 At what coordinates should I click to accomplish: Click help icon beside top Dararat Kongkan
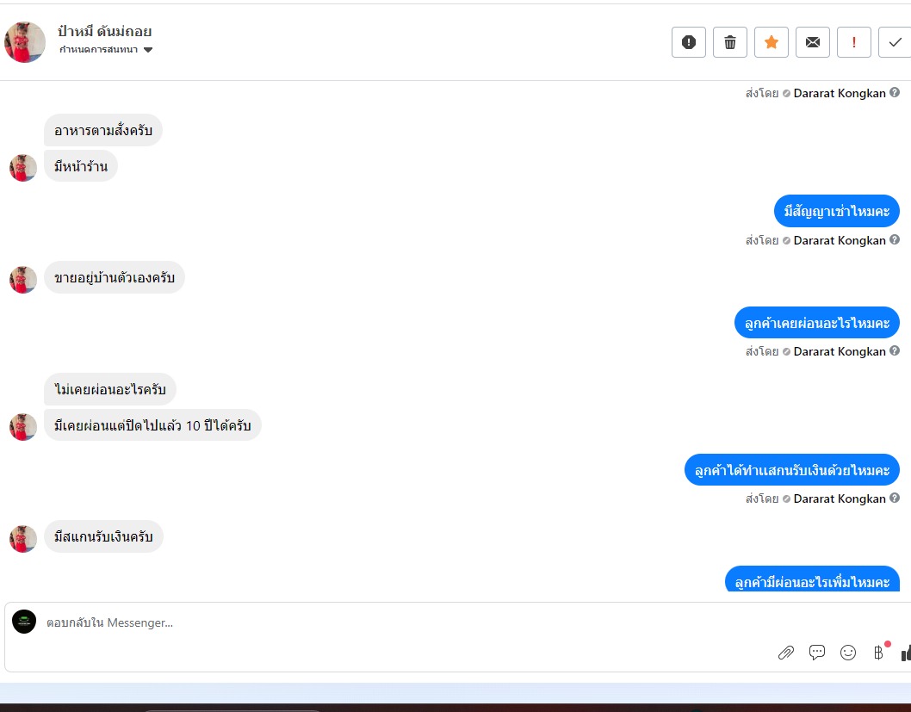tap(895, 92)
